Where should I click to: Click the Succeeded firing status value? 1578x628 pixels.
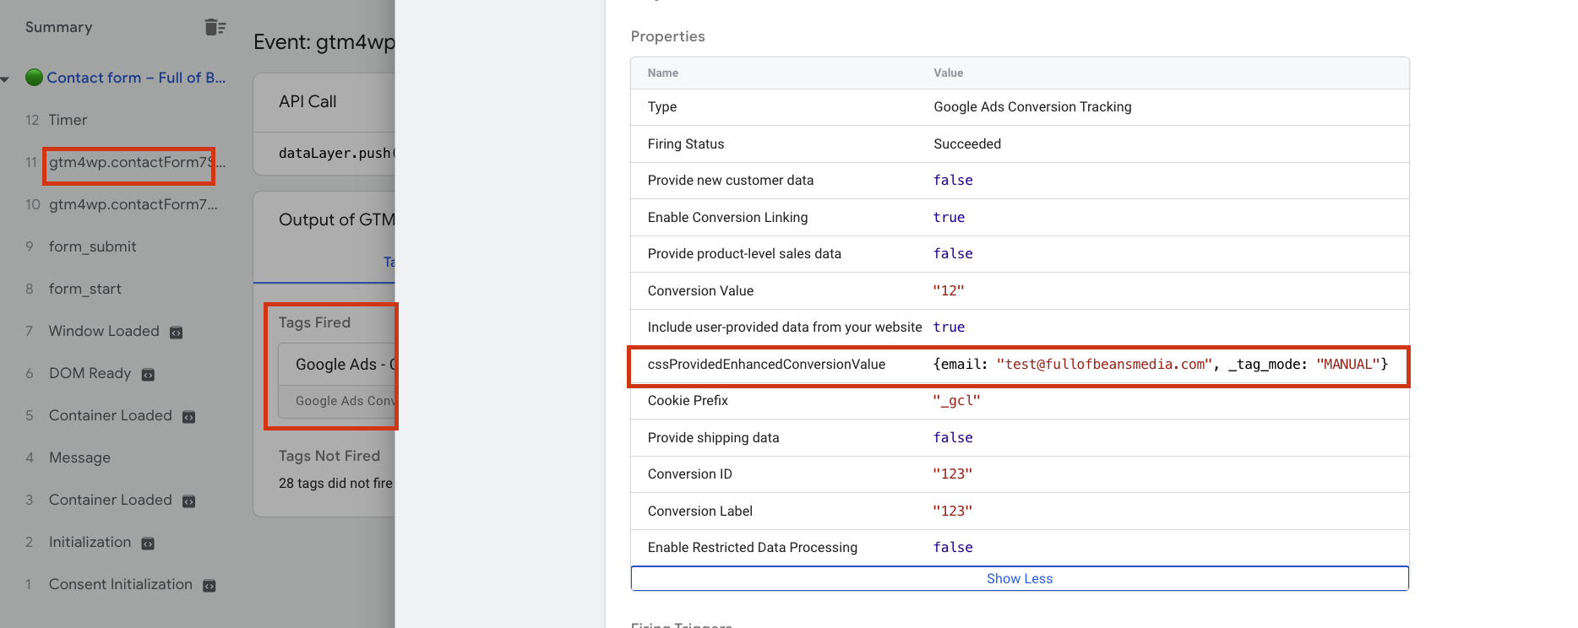(x=967, y=143)
